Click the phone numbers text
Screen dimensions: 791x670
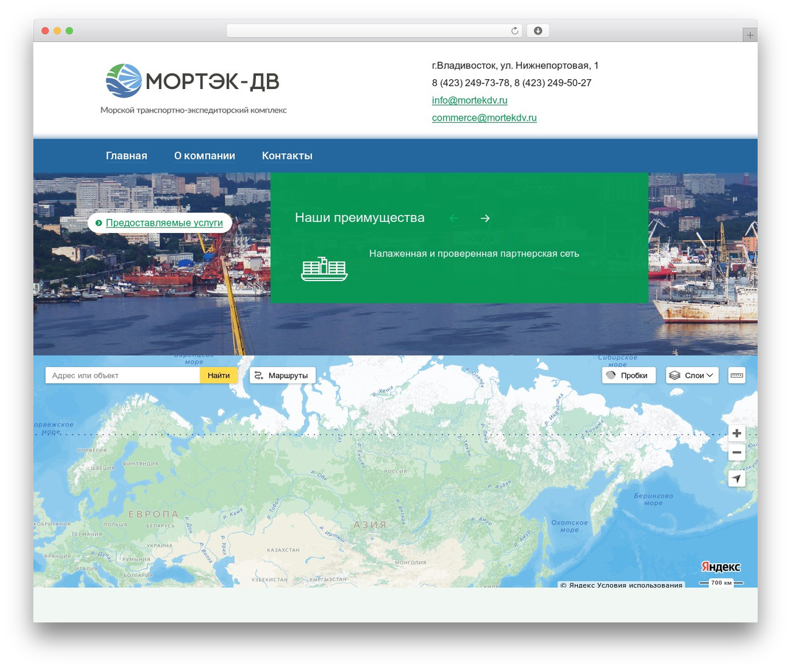[x=512, y=83]
